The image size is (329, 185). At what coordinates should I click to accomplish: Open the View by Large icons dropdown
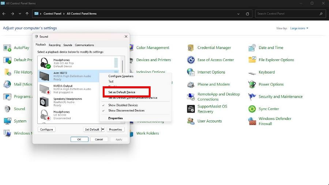[x=299, y=28]
